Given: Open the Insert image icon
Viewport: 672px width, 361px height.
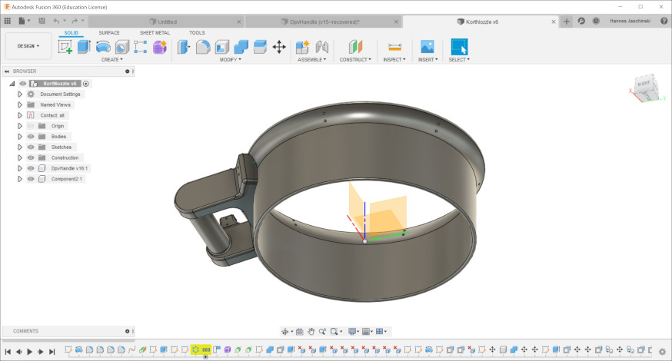Looking at the screenshot, I should click(x=427, y=47).
